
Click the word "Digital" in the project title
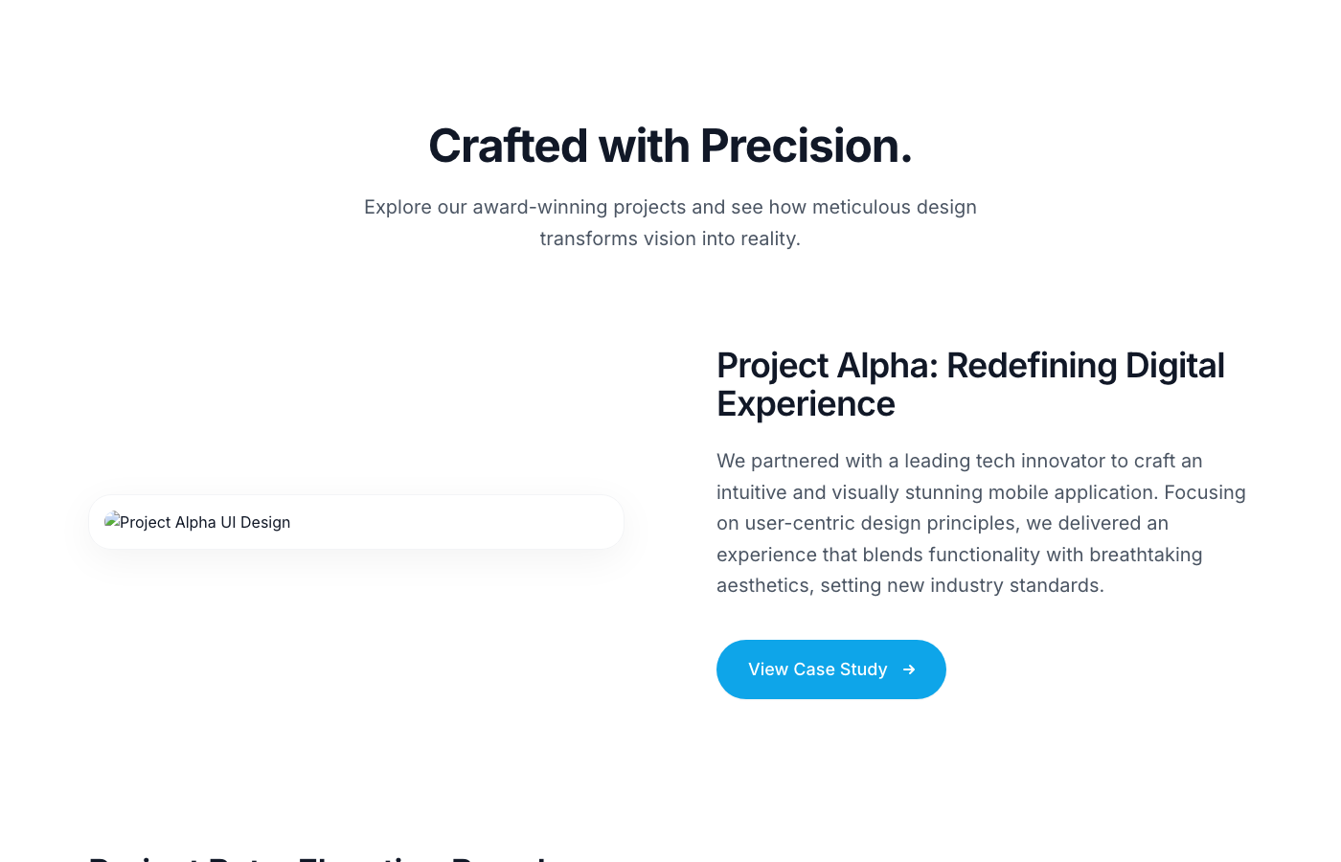(x=1174, y=367)
